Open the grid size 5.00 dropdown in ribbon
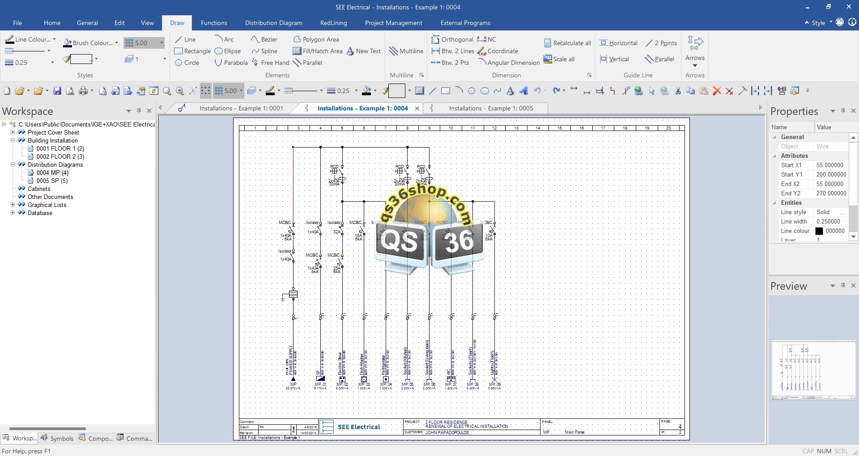The image size is (859, 456). (x=162, y=43)
